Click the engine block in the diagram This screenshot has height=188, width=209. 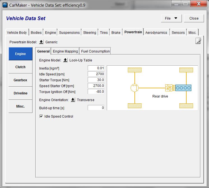coord(183,88)
